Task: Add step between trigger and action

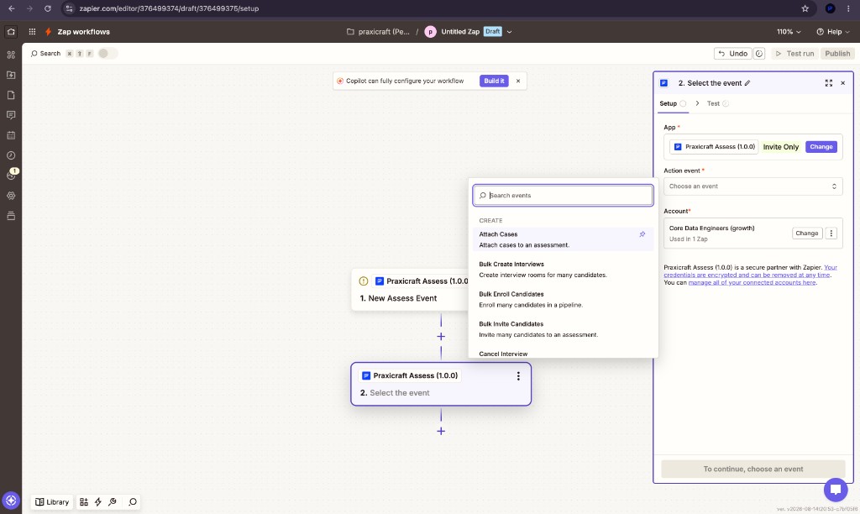Action: [441, 336]
